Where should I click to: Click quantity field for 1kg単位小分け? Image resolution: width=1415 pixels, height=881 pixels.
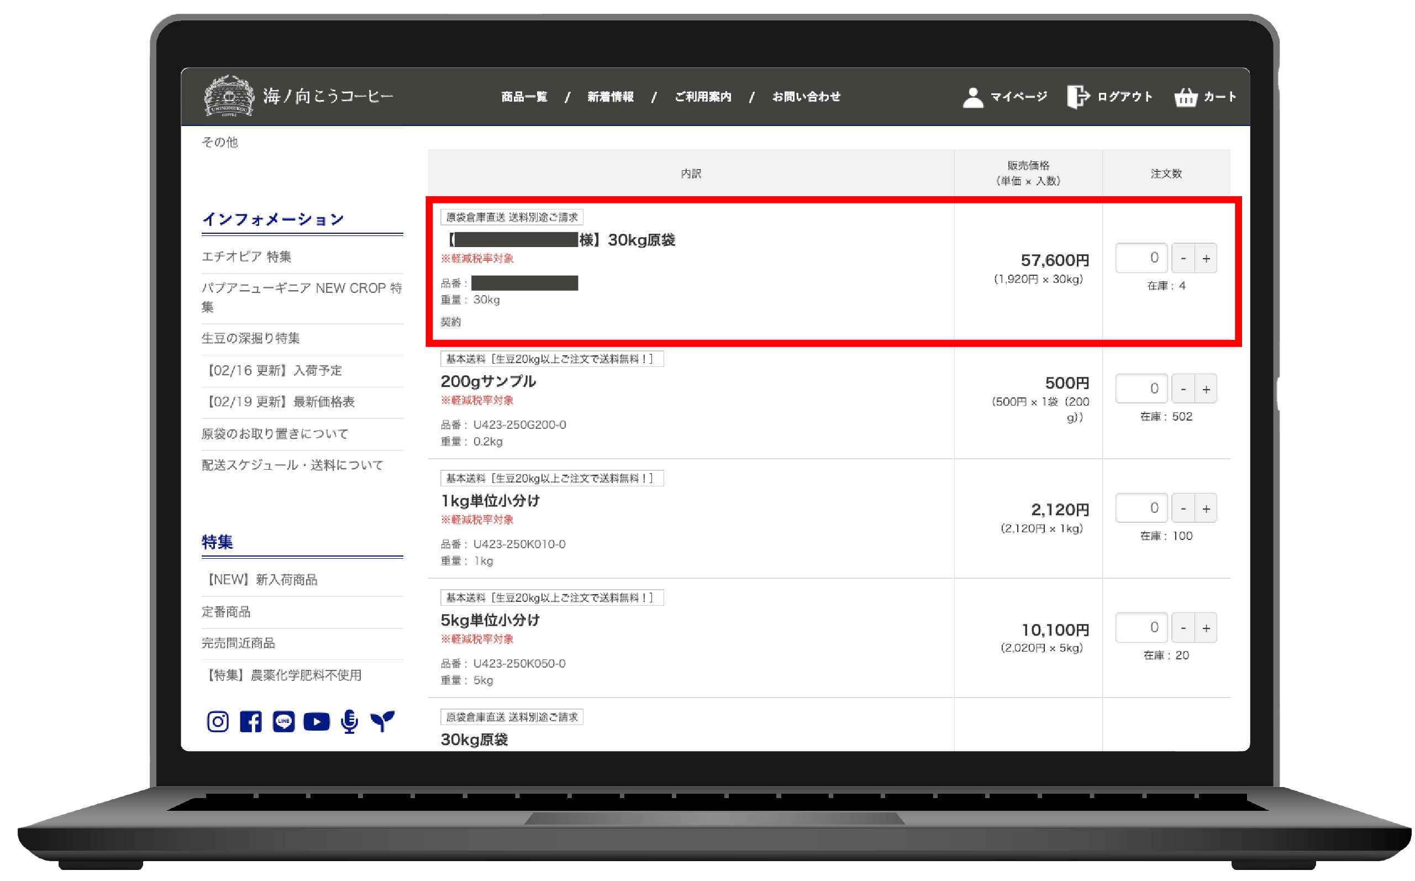pos(1142,508)
